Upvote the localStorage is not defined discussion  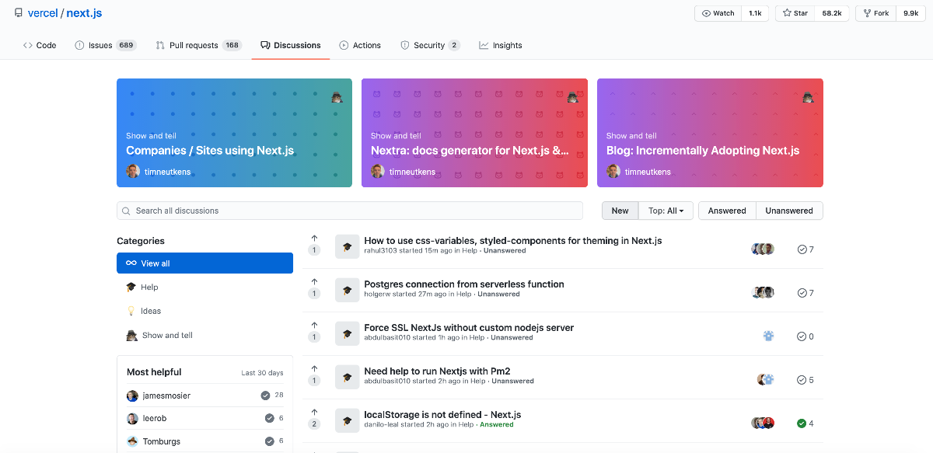(314, 413)
